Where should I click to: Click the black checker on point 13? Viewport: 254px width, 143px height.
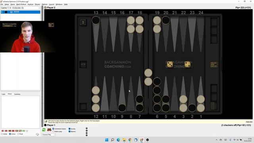(x=96, y=20)
